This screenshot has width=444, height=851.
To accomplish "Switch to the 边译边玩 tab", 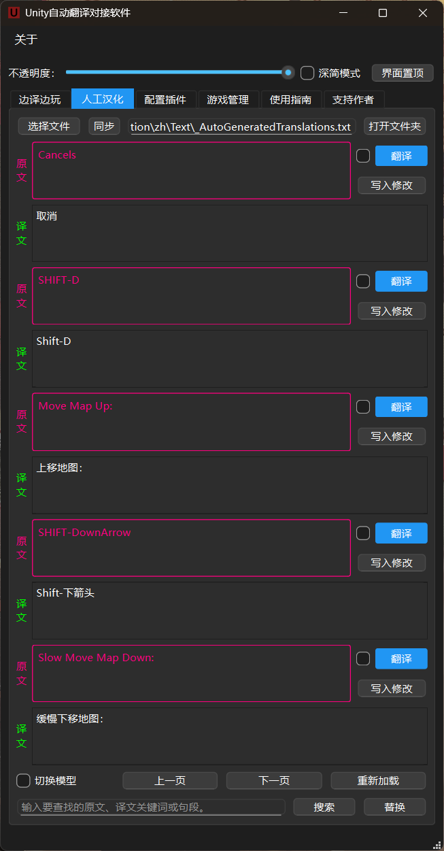I will pos(39,99).
